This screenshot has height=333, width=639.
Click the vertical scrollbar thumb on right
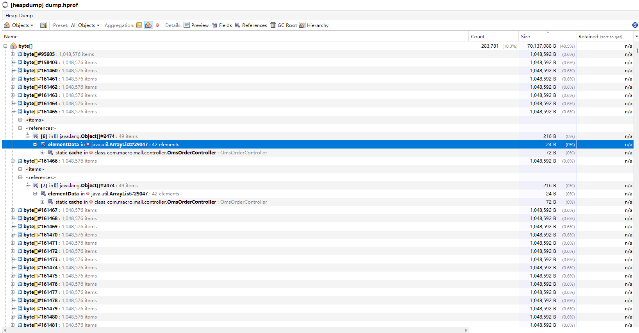pyautogui.click(x=637, y=50)
